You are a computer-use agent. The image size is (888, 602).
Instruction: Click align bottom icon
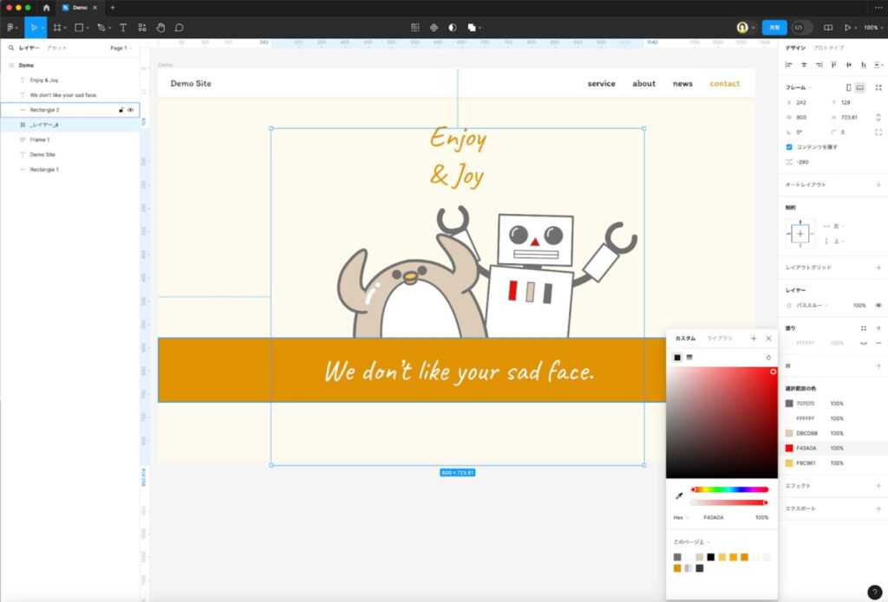coord(864,65)
